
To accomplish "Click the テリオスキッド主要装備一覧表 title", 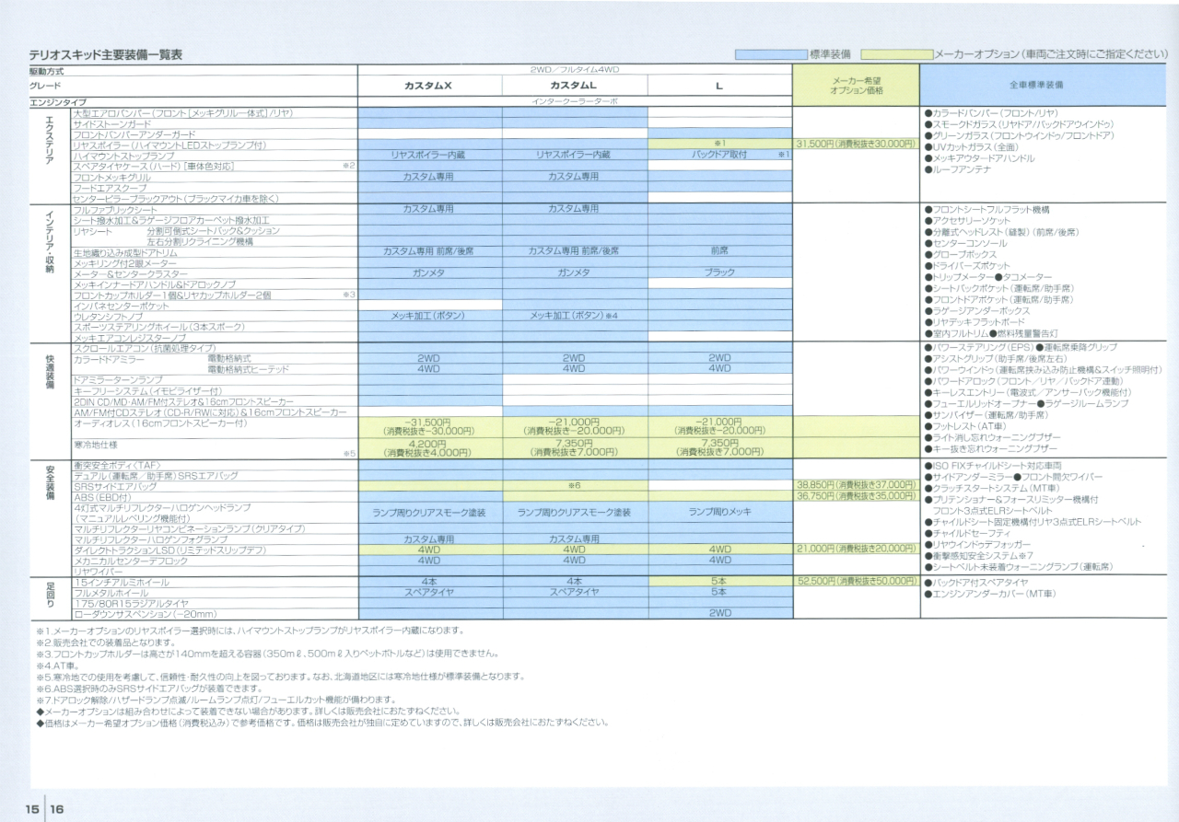I will (106, 55).
